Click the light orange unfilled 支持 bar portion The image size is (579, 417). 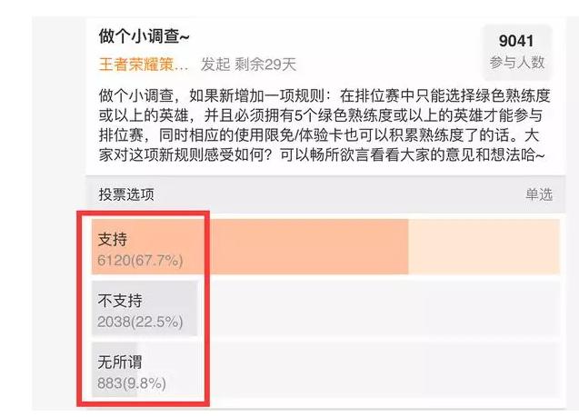[x=484, y=246]
